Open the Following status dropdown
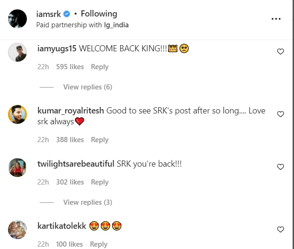 (99, 14)
